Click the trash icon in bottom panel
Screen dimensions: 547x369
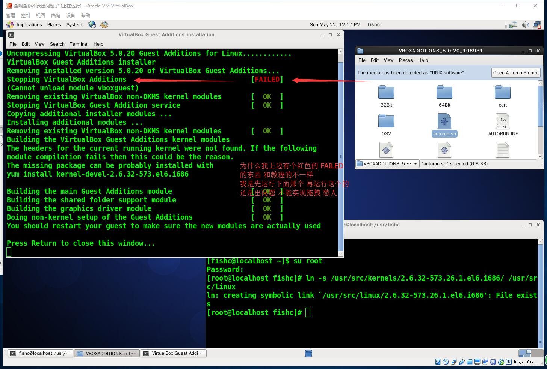pyautogui.click(x=308, y=353)
